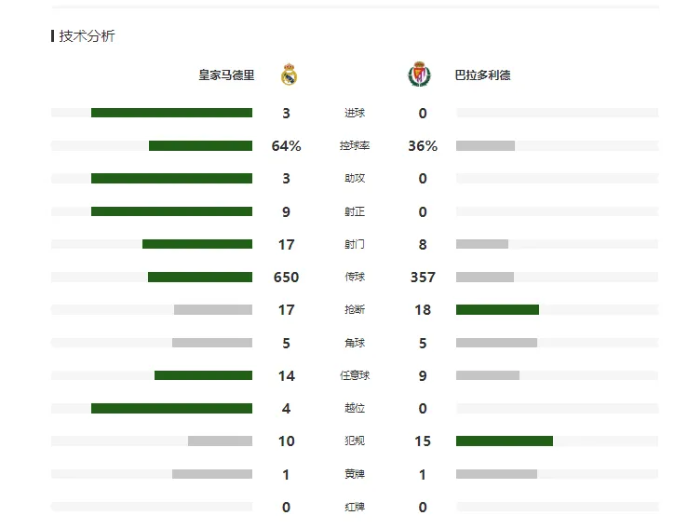The image size is (688, 529).
Task: Click the 650 passes value
Action: [x=286, y=277]
